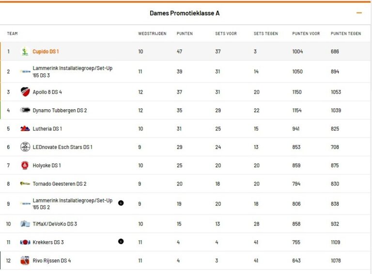Screen dimensions: 372x274
Task: Click the Tornado Geesteren DS 2 logo
Action: pos(25,184)
